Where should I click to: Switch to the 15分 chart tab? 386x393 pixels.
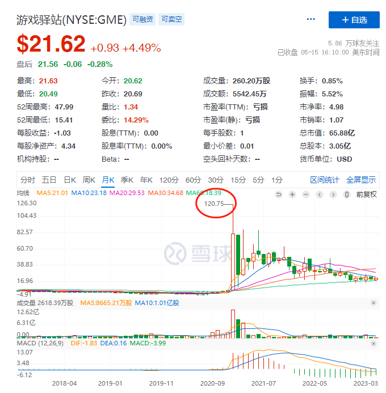click(x=238, y=180)
